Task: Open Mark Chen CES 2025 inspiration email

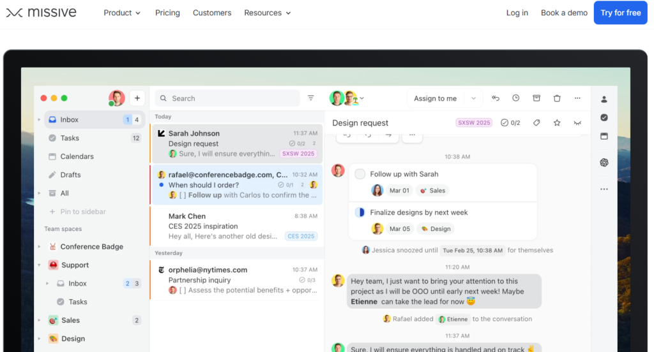Action: pos(236,226)
